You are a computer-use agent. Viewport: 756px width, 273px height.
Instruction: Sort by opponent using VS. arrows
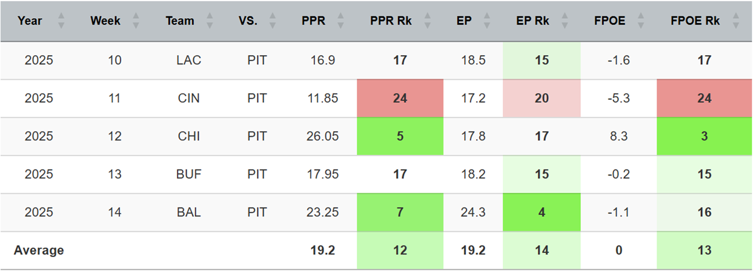point(272,21)
